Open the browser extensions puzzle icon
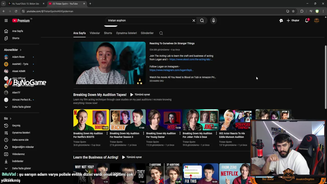Viewport: 327px width, 184px height. click(x=302, y=11)
